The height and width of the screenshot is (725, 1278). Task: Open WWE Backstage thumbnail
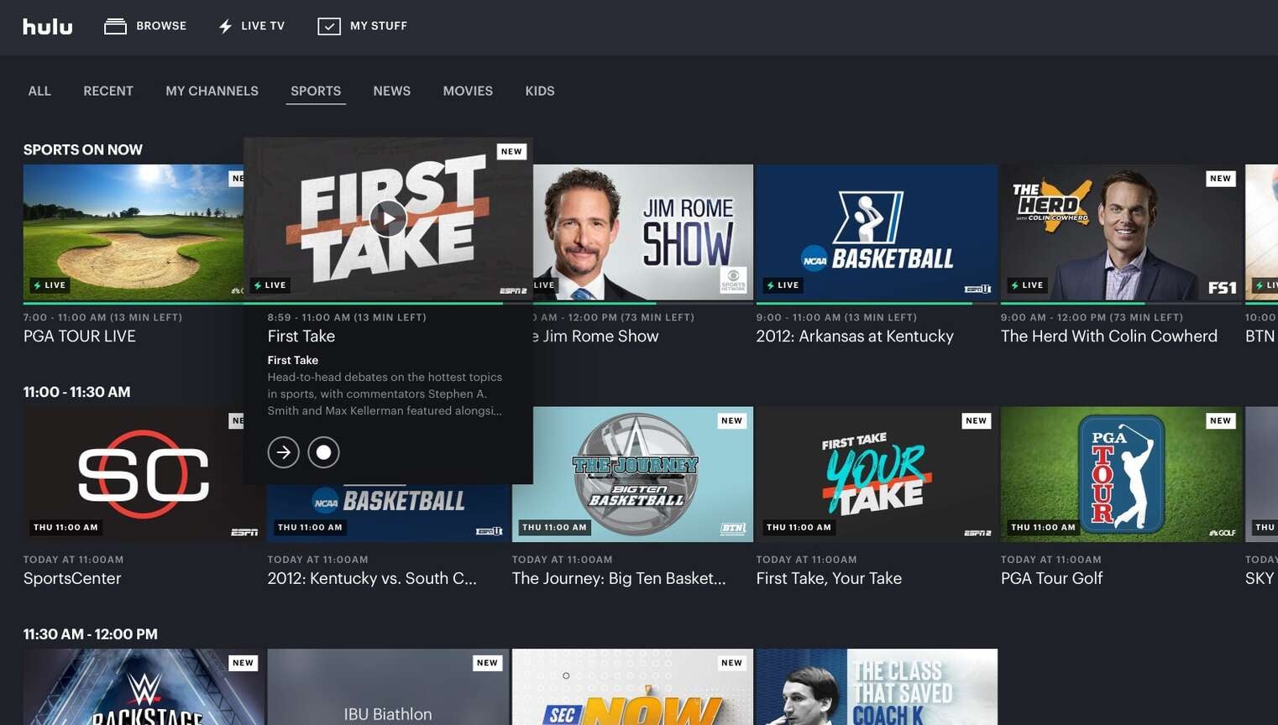(x=144, y=686)
